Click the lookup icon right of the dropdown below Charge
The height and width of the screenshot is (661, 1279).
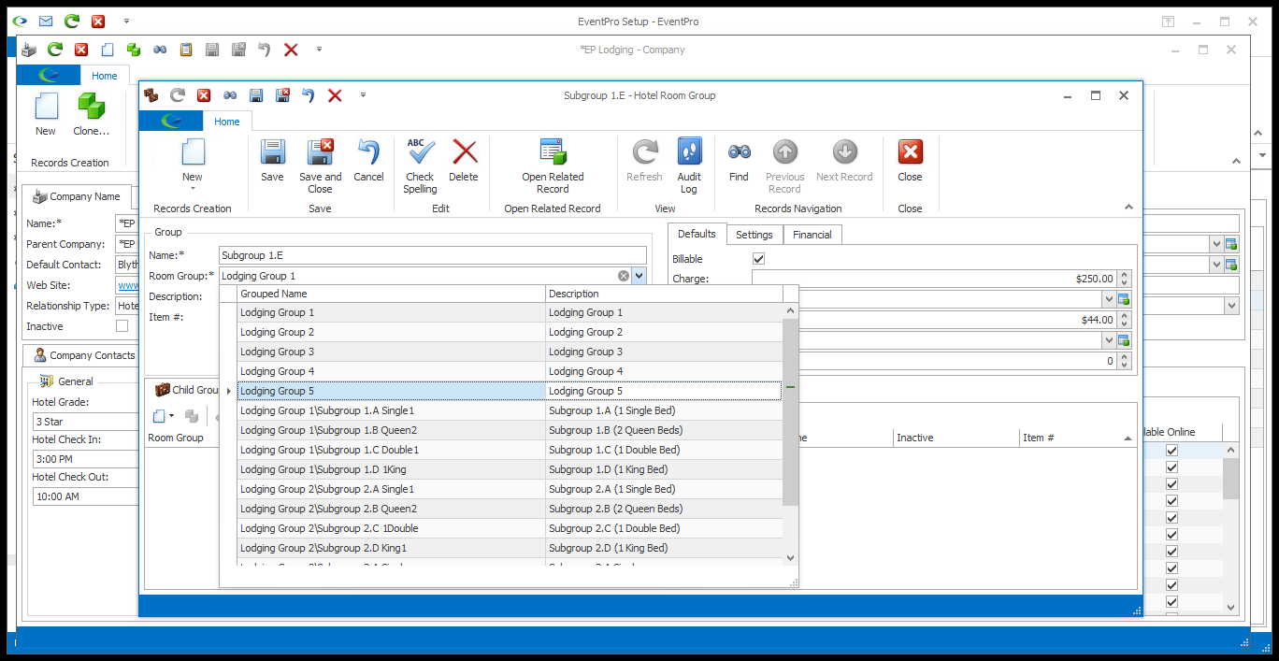click(1124, 299)
